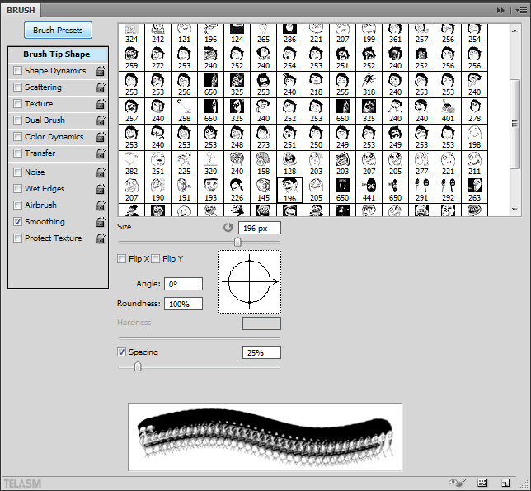Image resolution: width=531 pixels, height=491 pixels.
Task: Select the brush tip labeled 258
Action: (x=184, y=111)
